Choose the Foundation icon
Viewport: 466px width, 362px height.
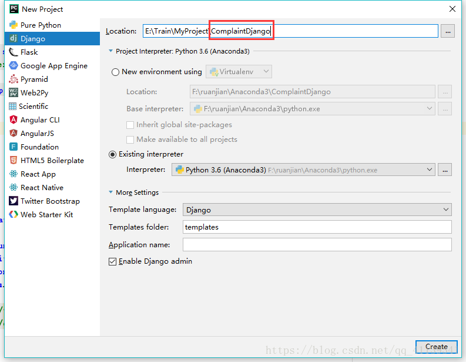14,147
